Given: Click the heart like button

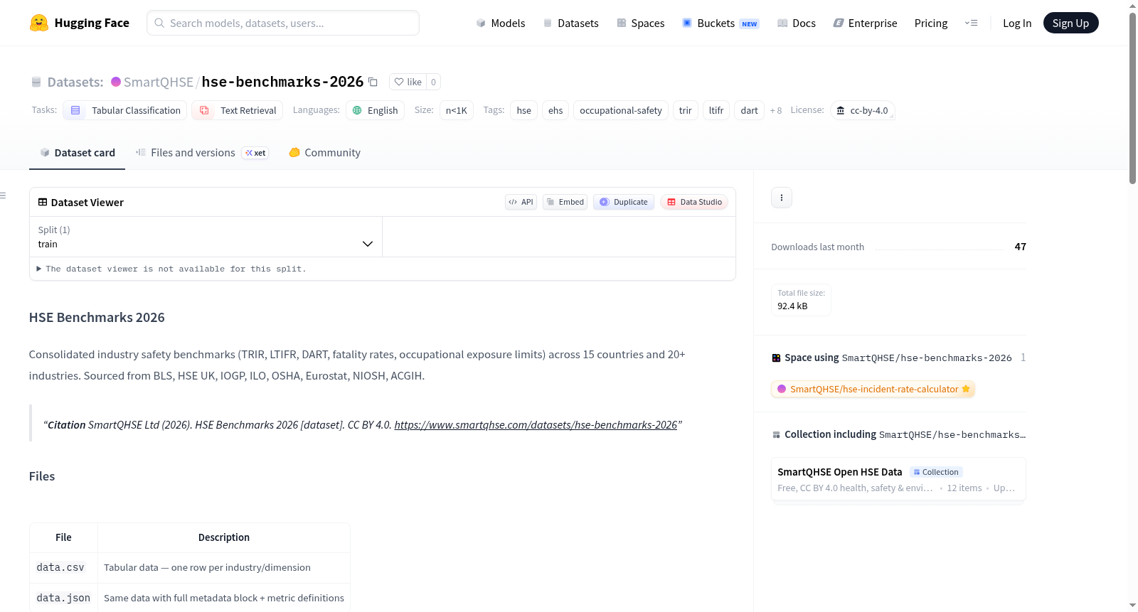Looking at the screenshot, I should (x=408, y=82).
